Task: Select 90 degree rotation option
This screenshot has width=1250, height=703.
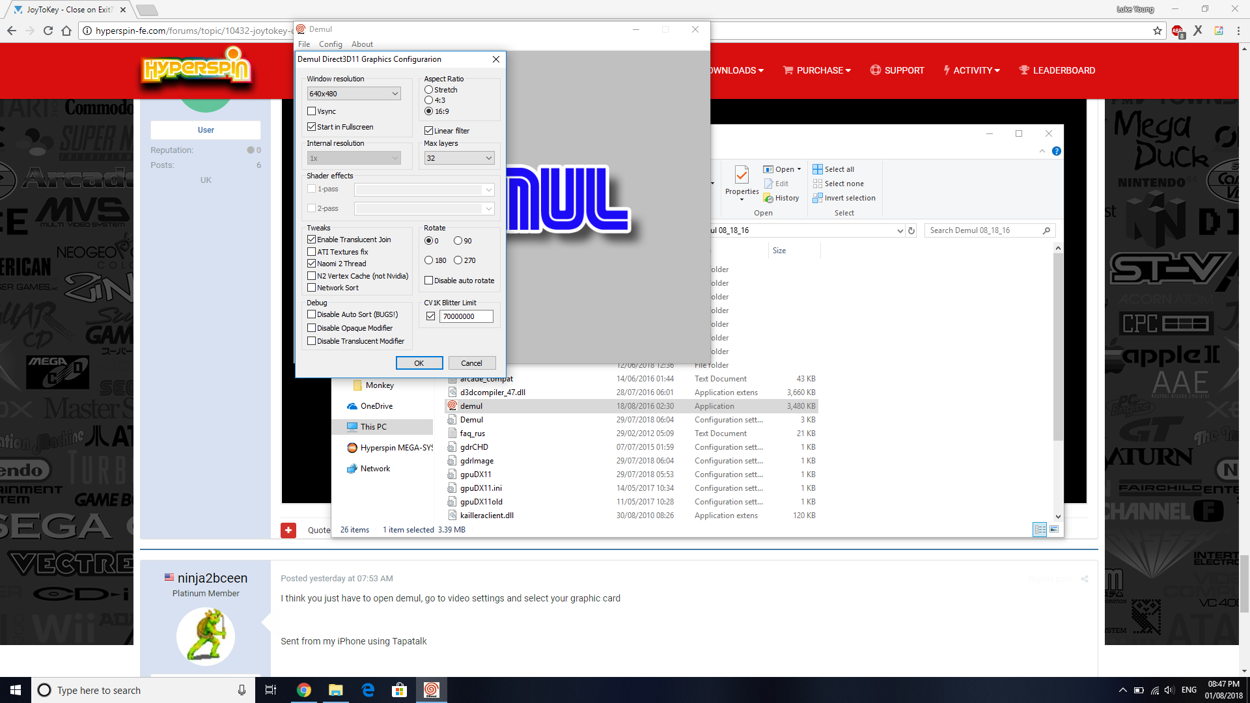Action: (458, 241)
